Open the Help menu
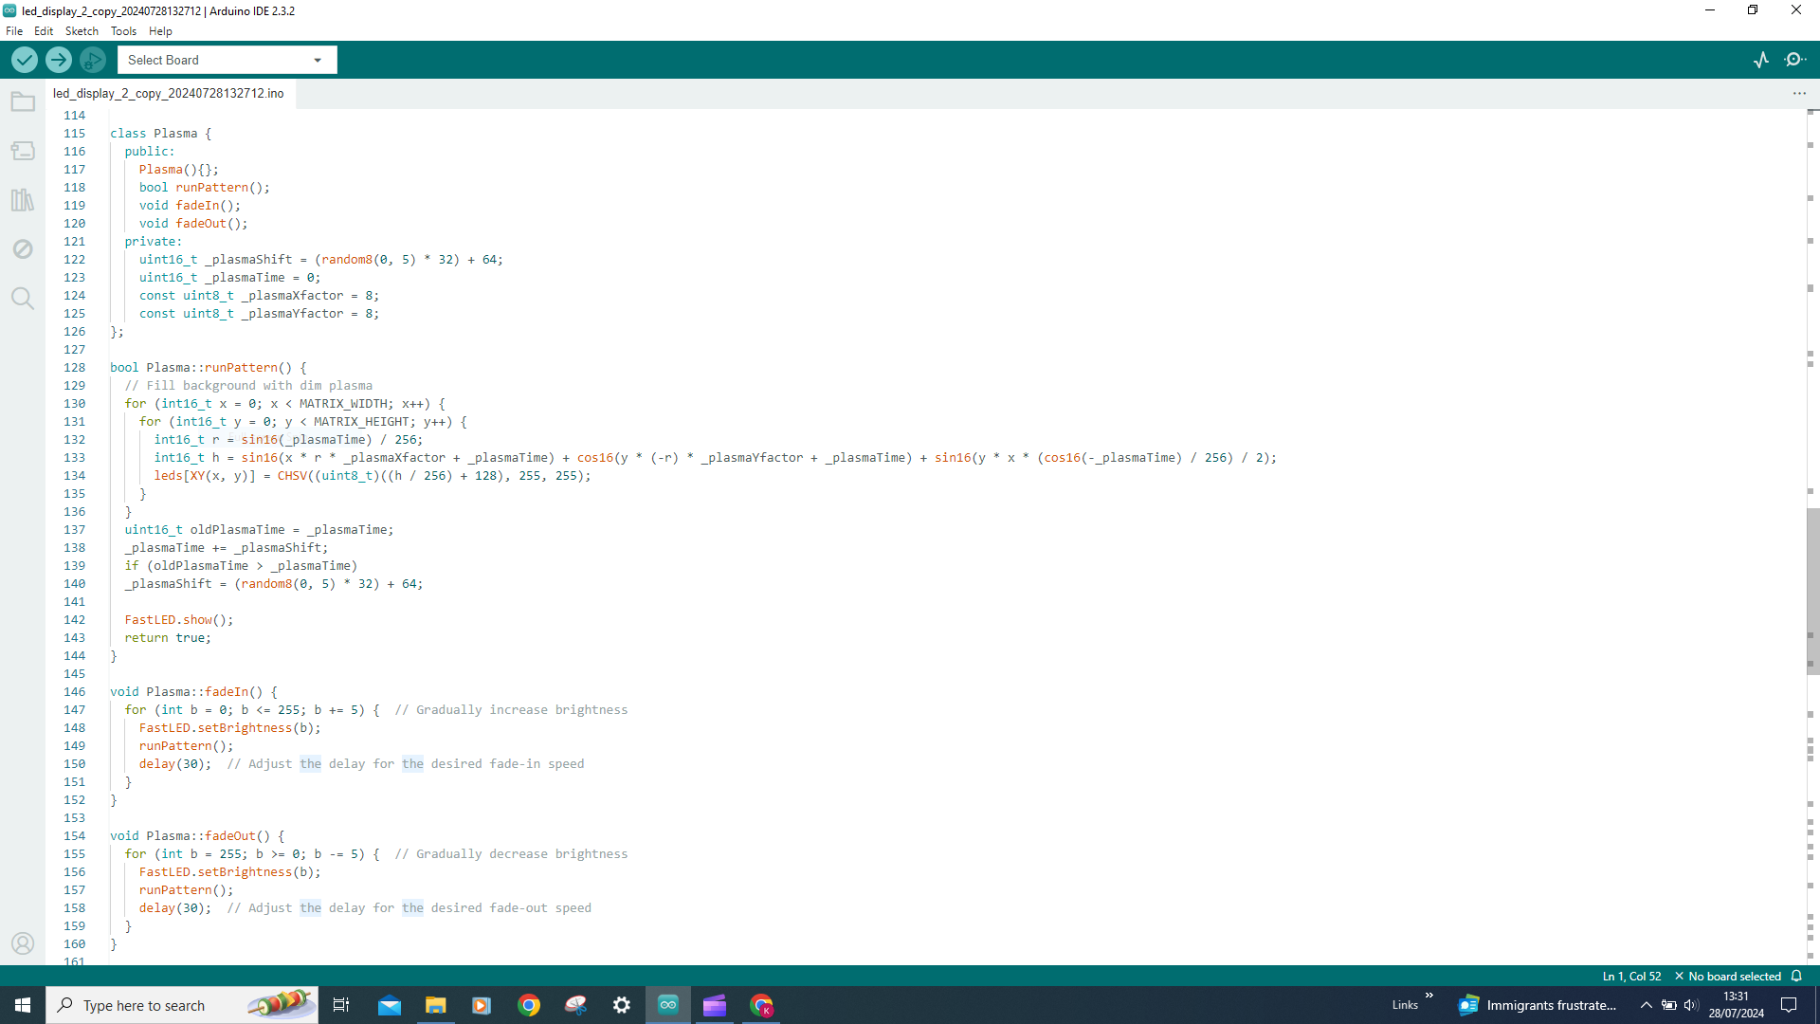Image resolution: width=1820 pixels, height=1024 pixels. click(x=160, y=31)
